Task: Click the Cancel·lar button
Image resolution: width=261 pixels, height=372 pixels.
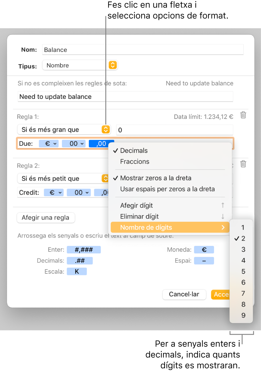Action: pos(184,294)
